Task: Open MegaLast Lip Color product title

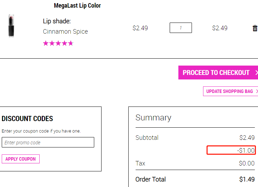Action: [x=77, y=6]
